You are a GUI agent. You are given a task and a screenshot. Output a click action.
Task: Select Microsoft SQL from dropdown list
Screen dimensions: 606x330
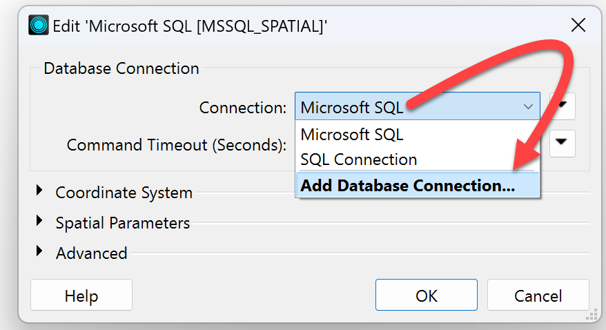click(x=418, y=135)
